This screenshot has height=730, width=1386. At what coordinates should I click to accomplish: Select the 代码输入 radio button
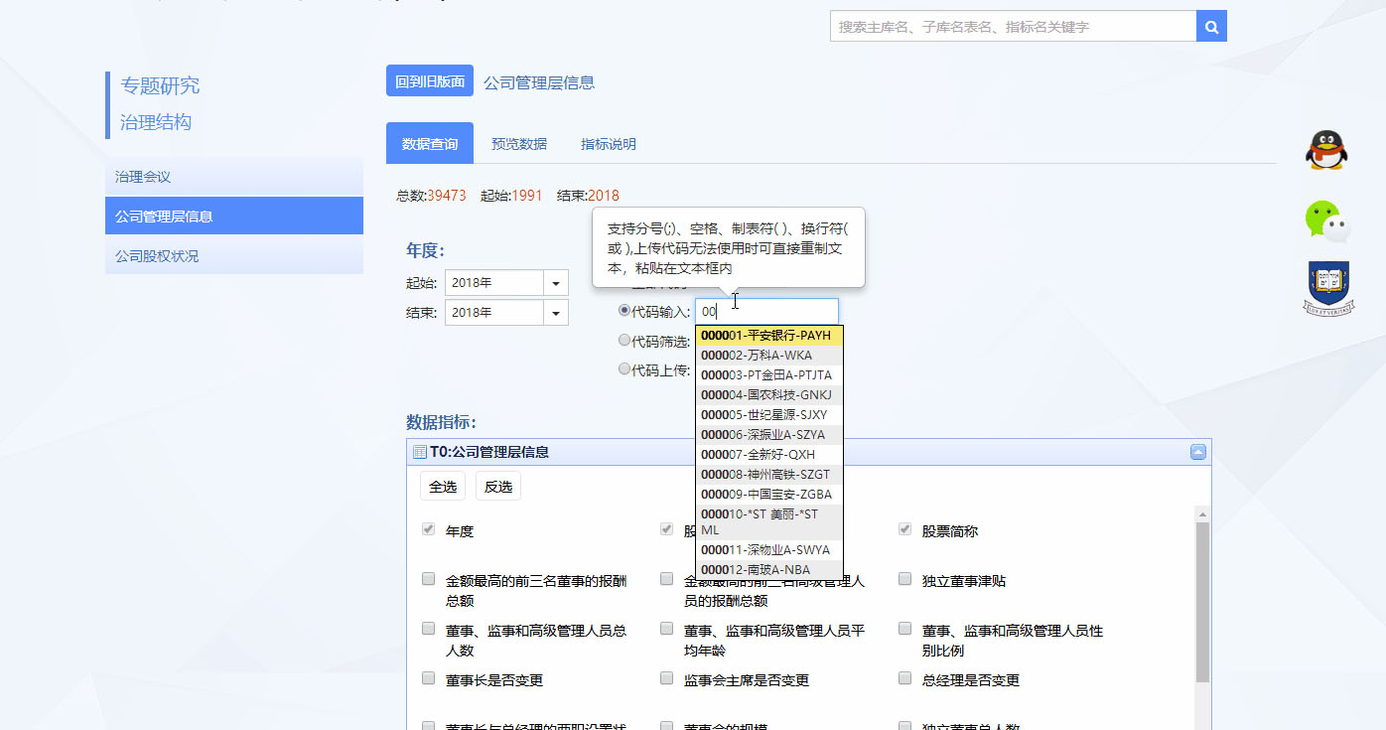(624, 310)
